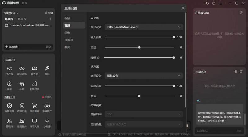Click 全部 link beside 直播工具
Screen dimensions: 248x137
point(47,97)
